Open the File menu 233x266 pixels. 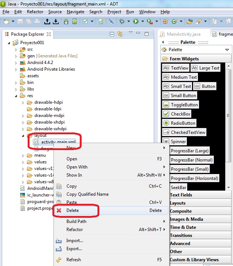6,12
